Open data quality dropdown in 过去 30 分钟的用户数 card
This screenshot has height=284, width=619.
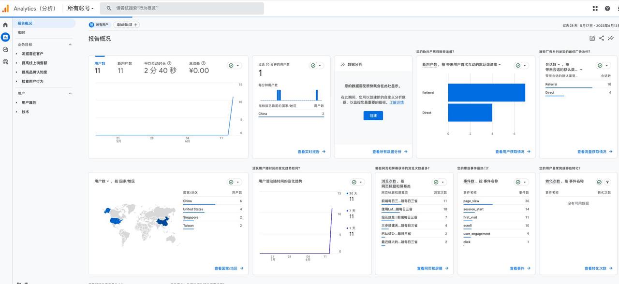point(316,66)
